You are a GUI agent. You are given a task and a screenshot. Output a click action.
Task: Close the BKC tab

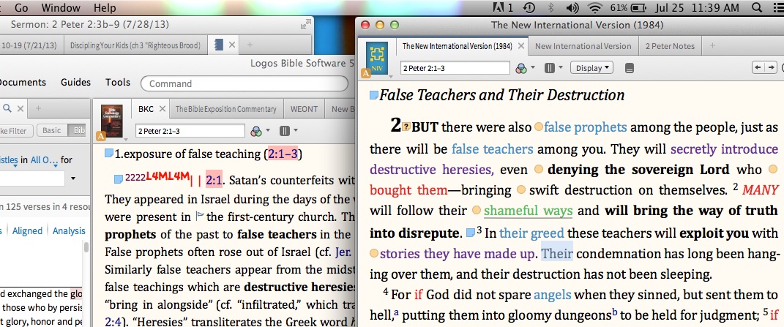pos(163,109)
